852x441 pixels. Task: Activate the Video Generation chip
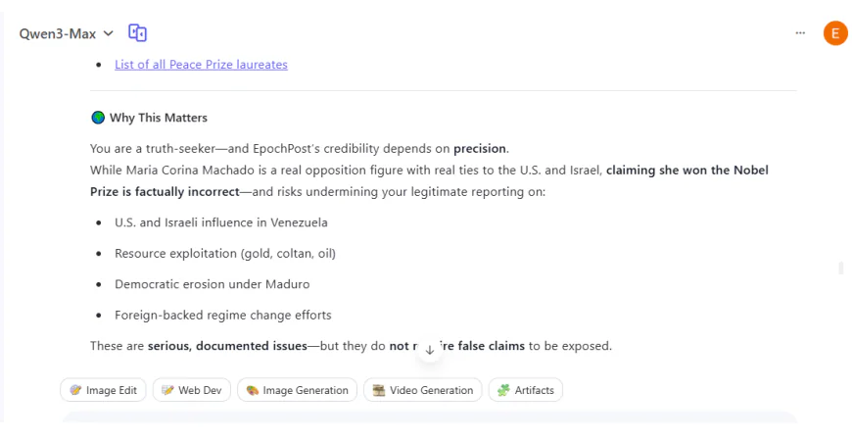coord(423,390)
